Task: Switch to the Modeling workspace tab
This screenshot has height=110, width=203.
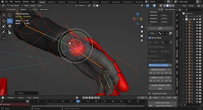Action: (x=51, y=2)
